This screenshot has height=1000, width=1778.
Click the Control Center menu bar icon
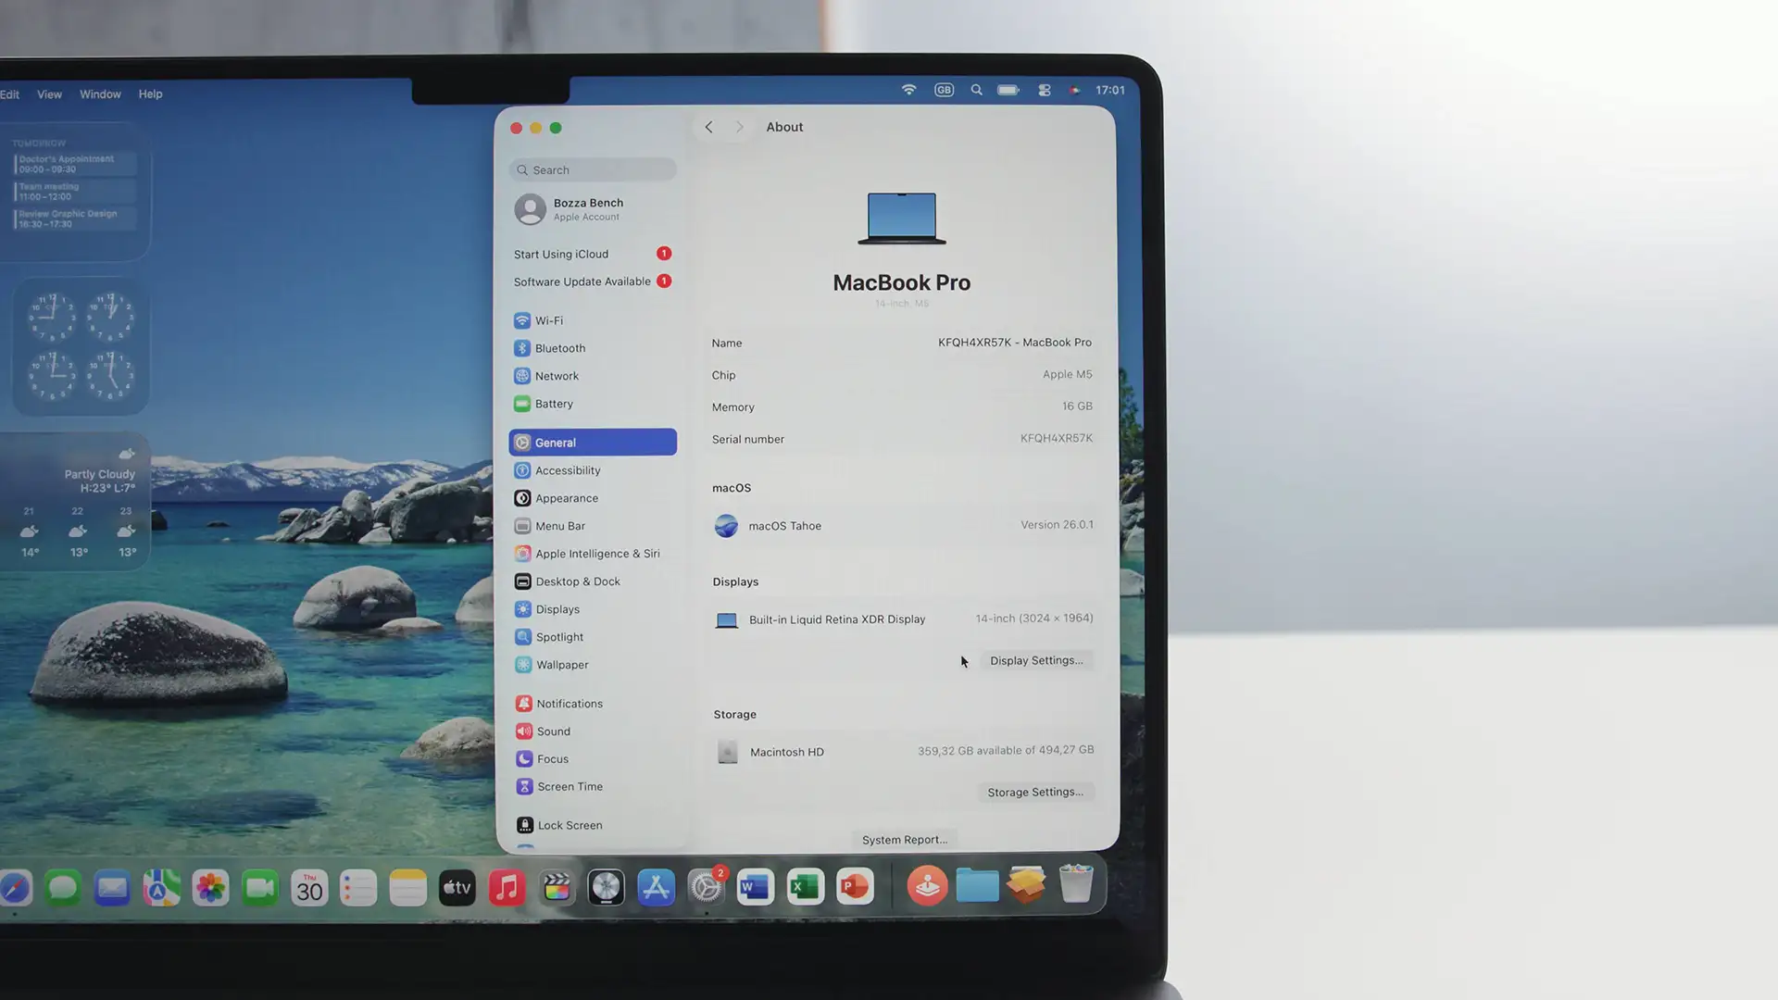tap(1044, 90)
